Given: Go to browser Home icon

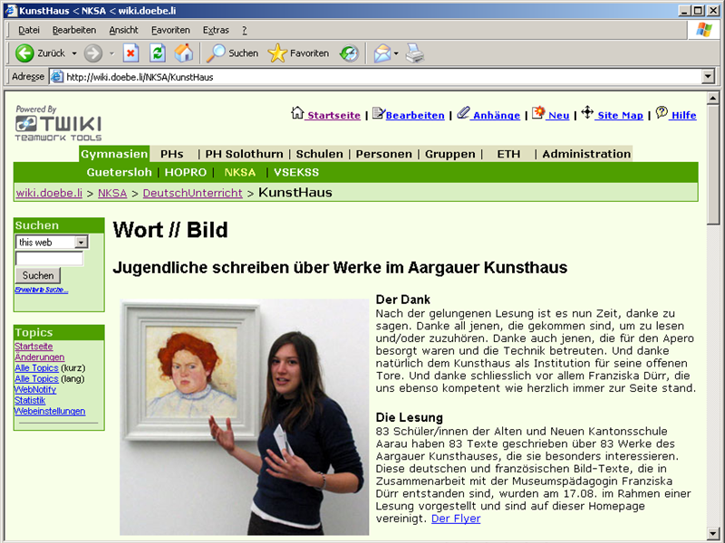Looking at the screenshot, I should point(183,53).
